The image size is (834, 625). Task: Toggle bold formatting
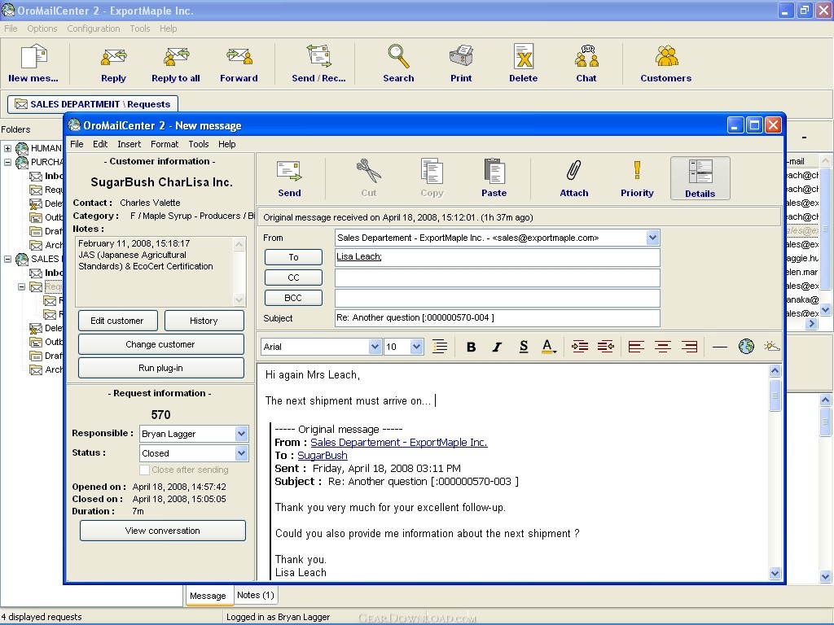tap(471, 347)
